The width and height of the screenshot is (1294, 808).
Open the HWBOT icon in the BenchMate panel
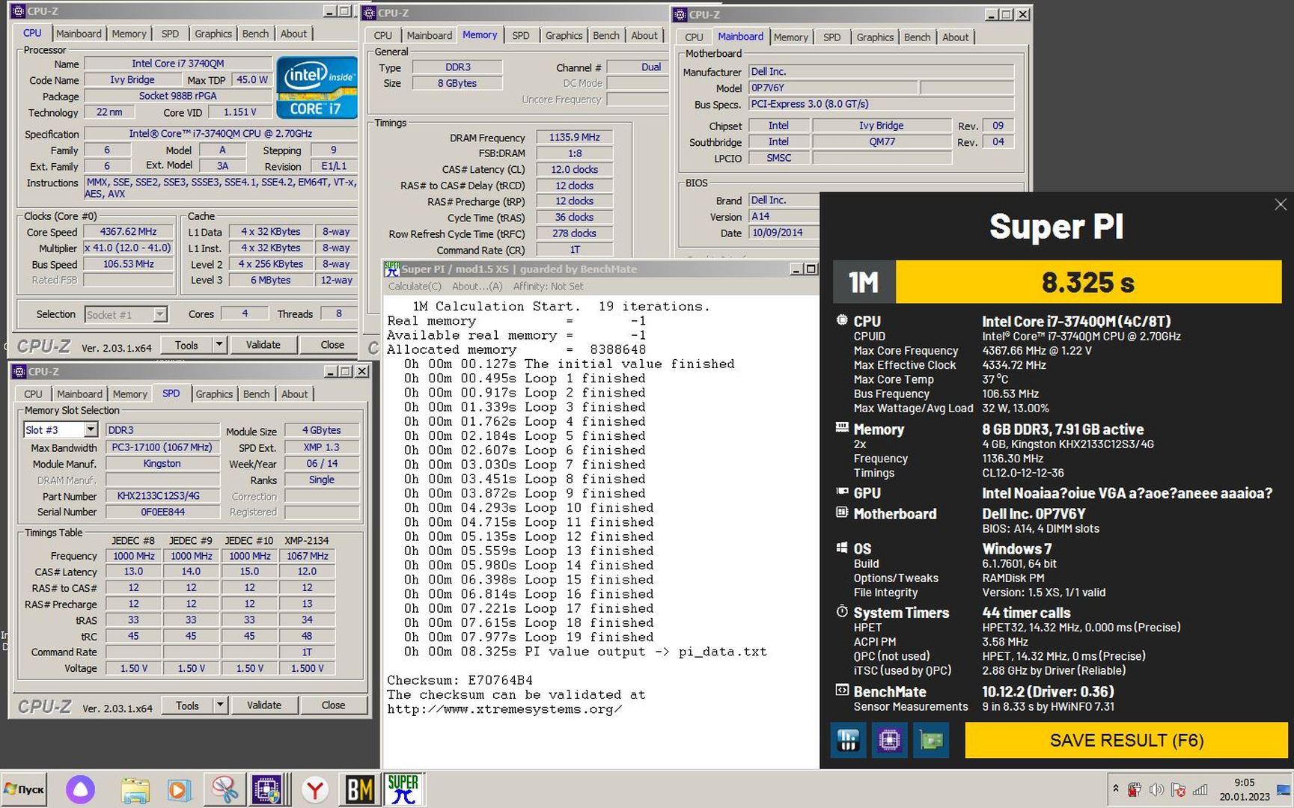(848, 741)
